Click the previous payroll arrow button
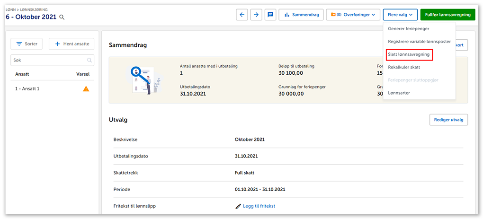The height and width of the screenshot is (219, 483). point(242,15)
